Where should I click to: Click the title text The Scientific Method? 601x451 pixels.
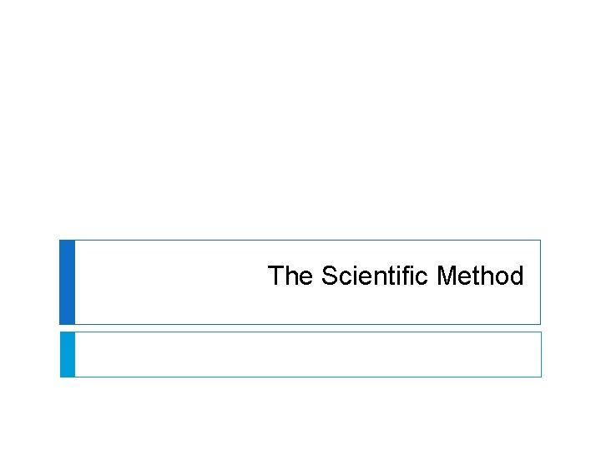[395, 276]
